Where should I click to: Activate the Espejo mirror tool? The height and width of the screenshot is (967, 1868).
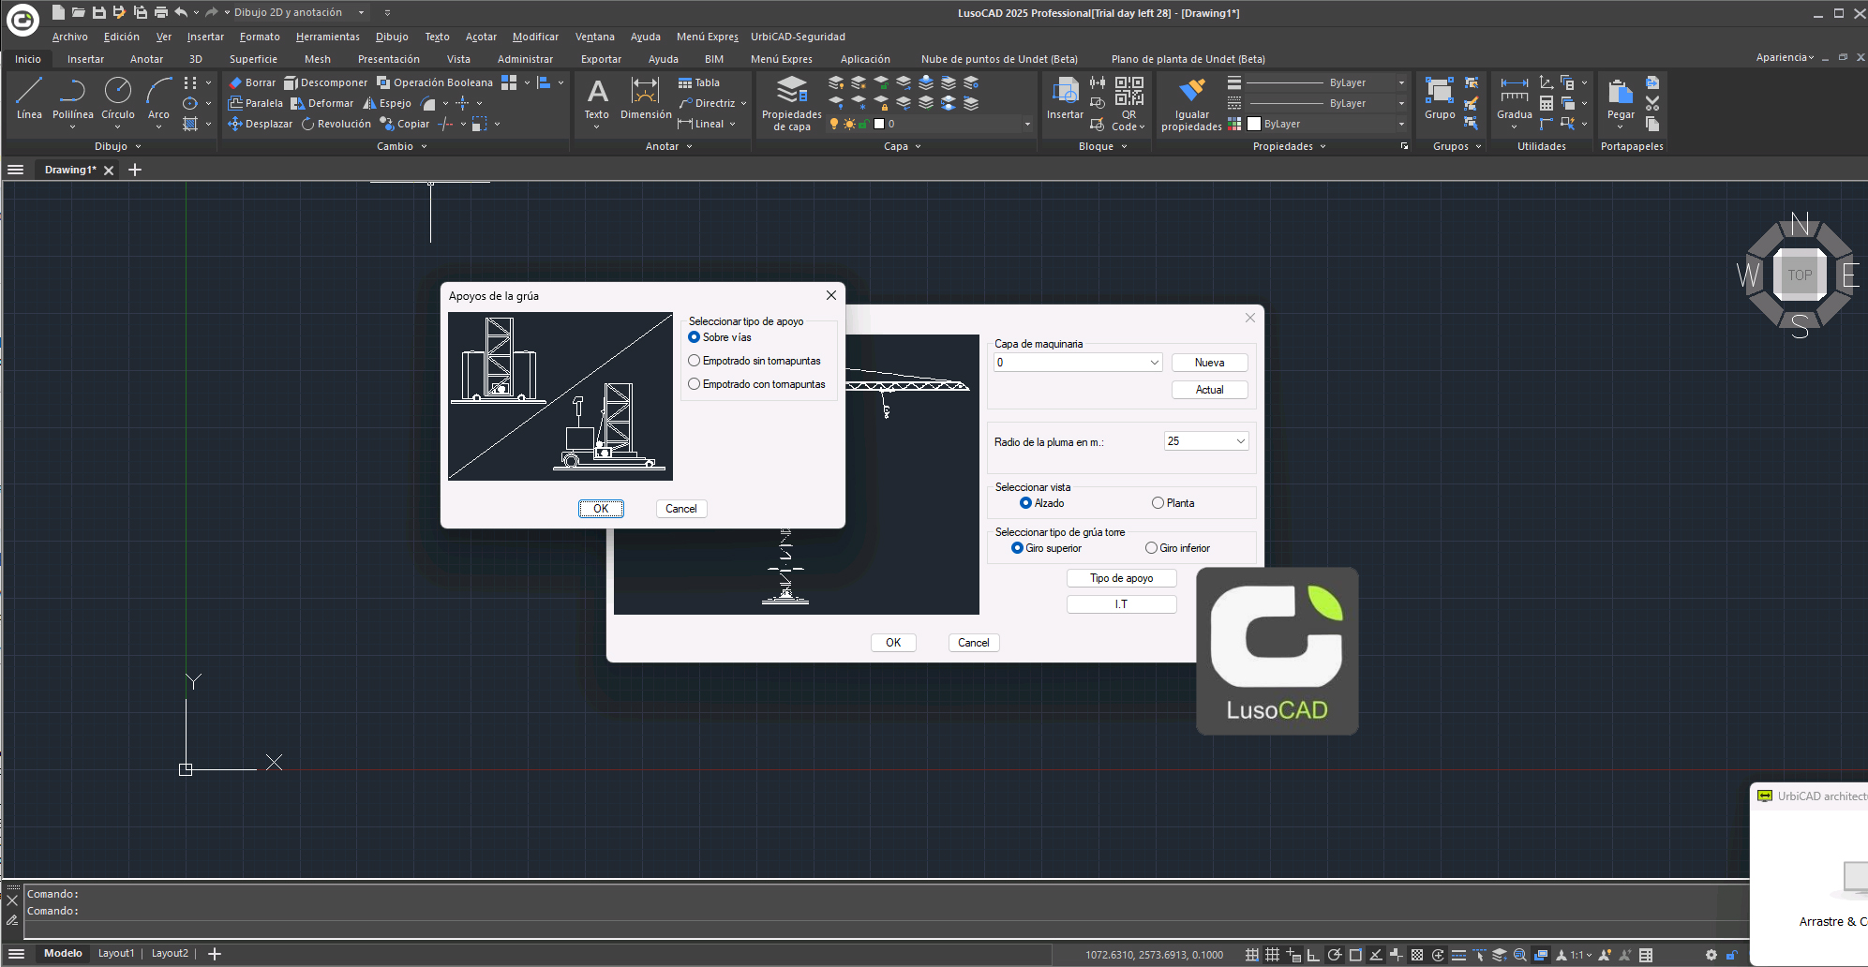tap(387, 103)
